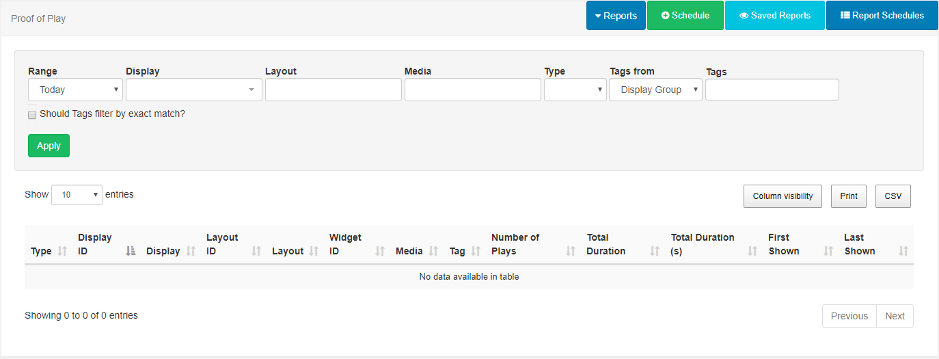
Task: Click the Media column sort icon
Action: [x=433, y=251]
